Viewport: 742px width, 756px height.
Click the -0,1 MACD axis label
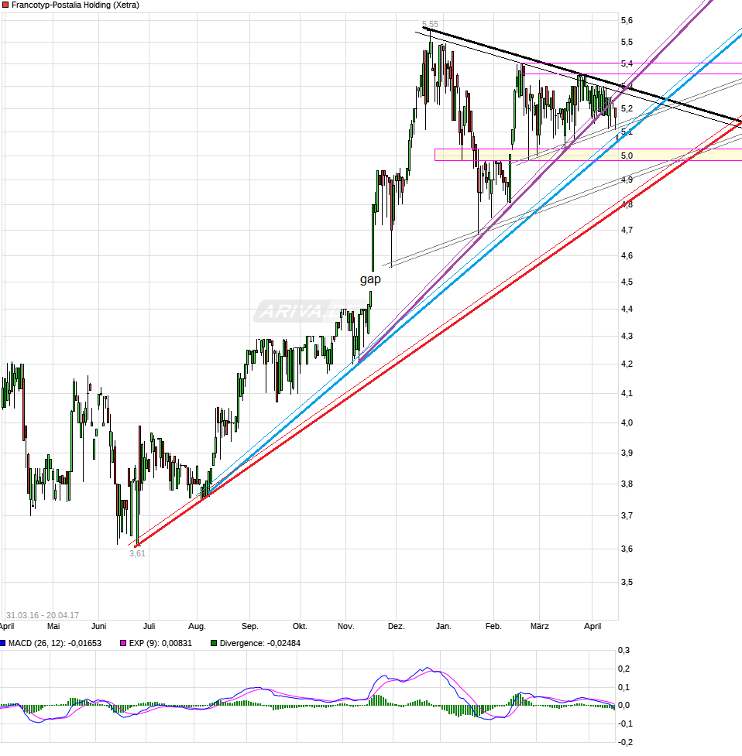(623, 724)
